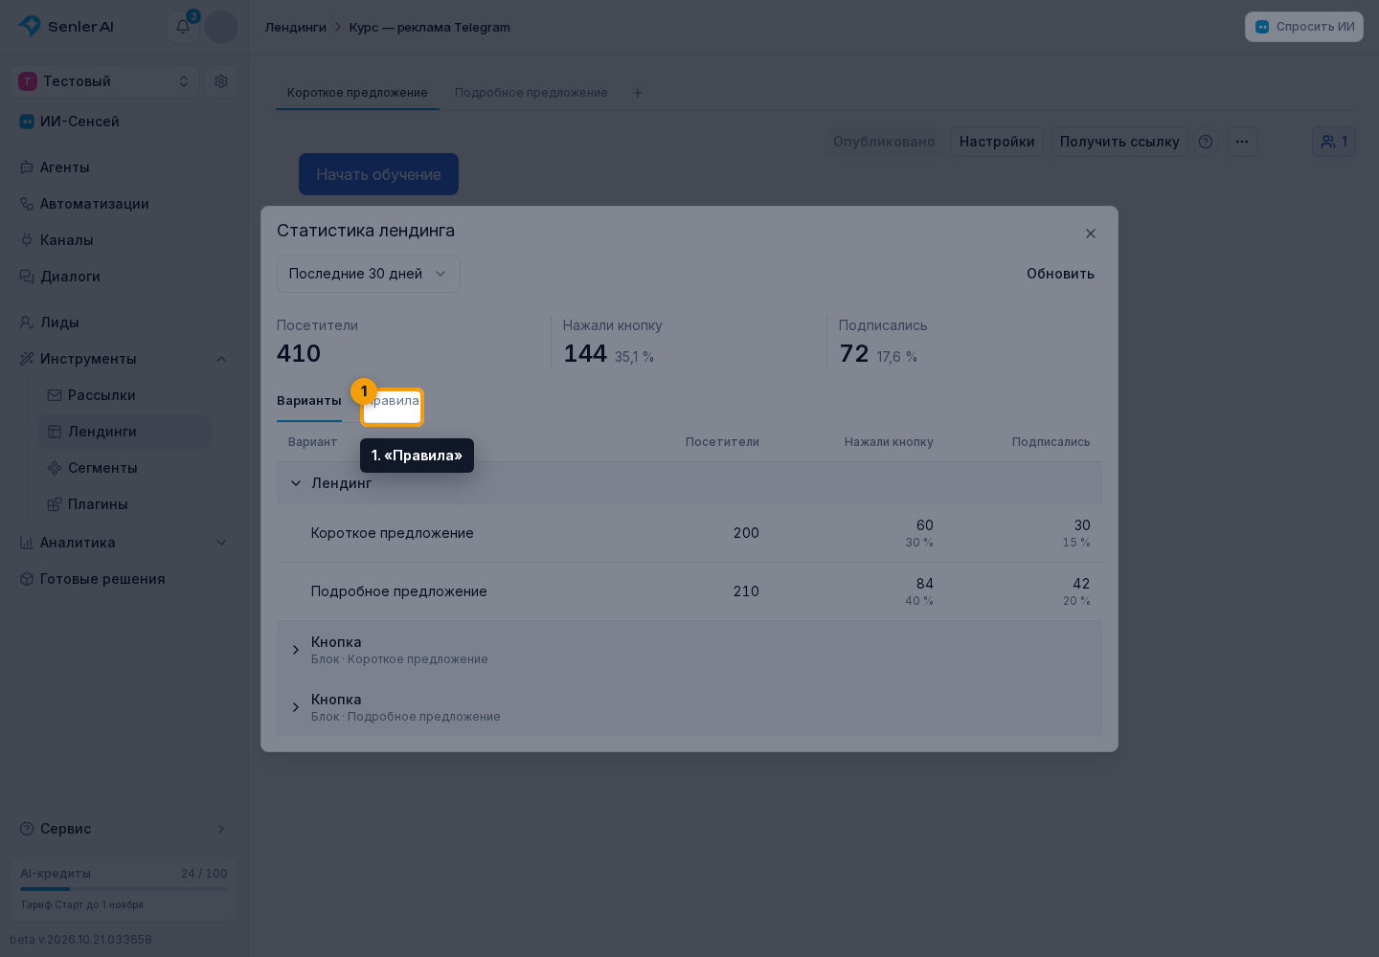The width and height of the screenshot is (1379, 957).
Task: Add a new landing variant tab
Action: [x=638, y=93]
